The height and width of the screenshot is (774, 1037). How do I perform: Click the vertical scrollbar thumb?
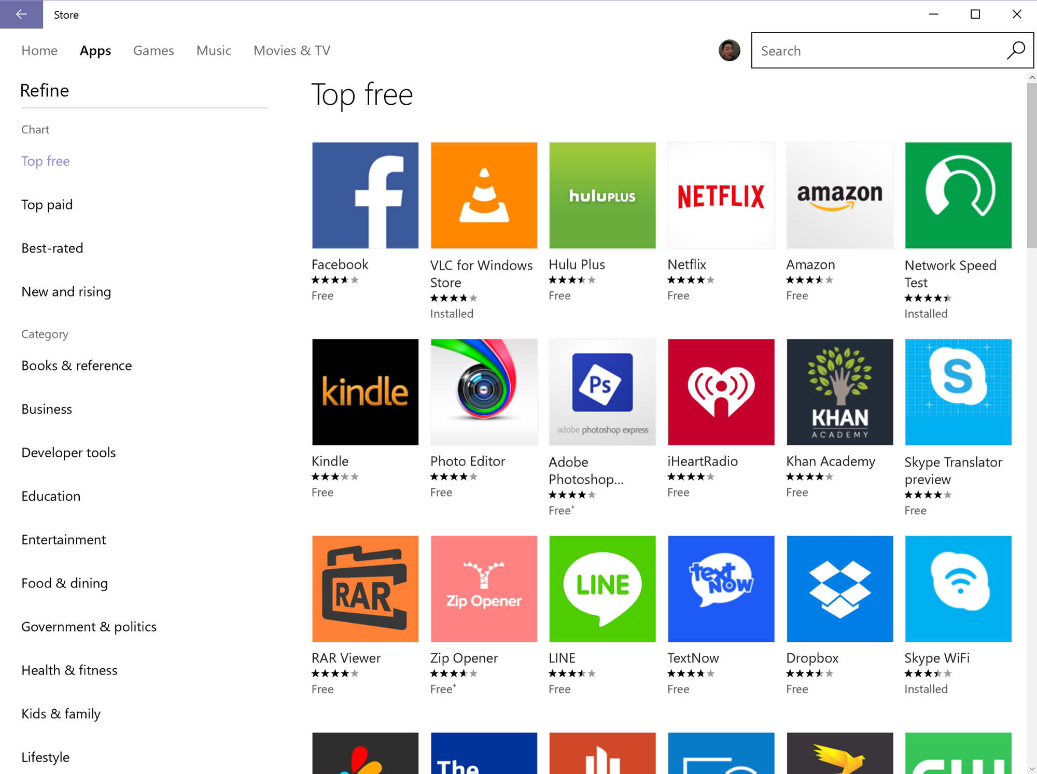(x=1031, y=165)
